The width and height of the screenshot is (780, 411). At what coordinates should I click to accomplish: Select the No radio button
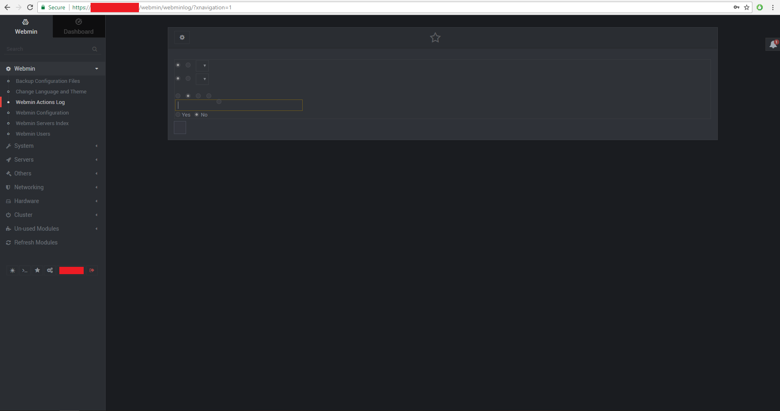click(x=197, y=115)
